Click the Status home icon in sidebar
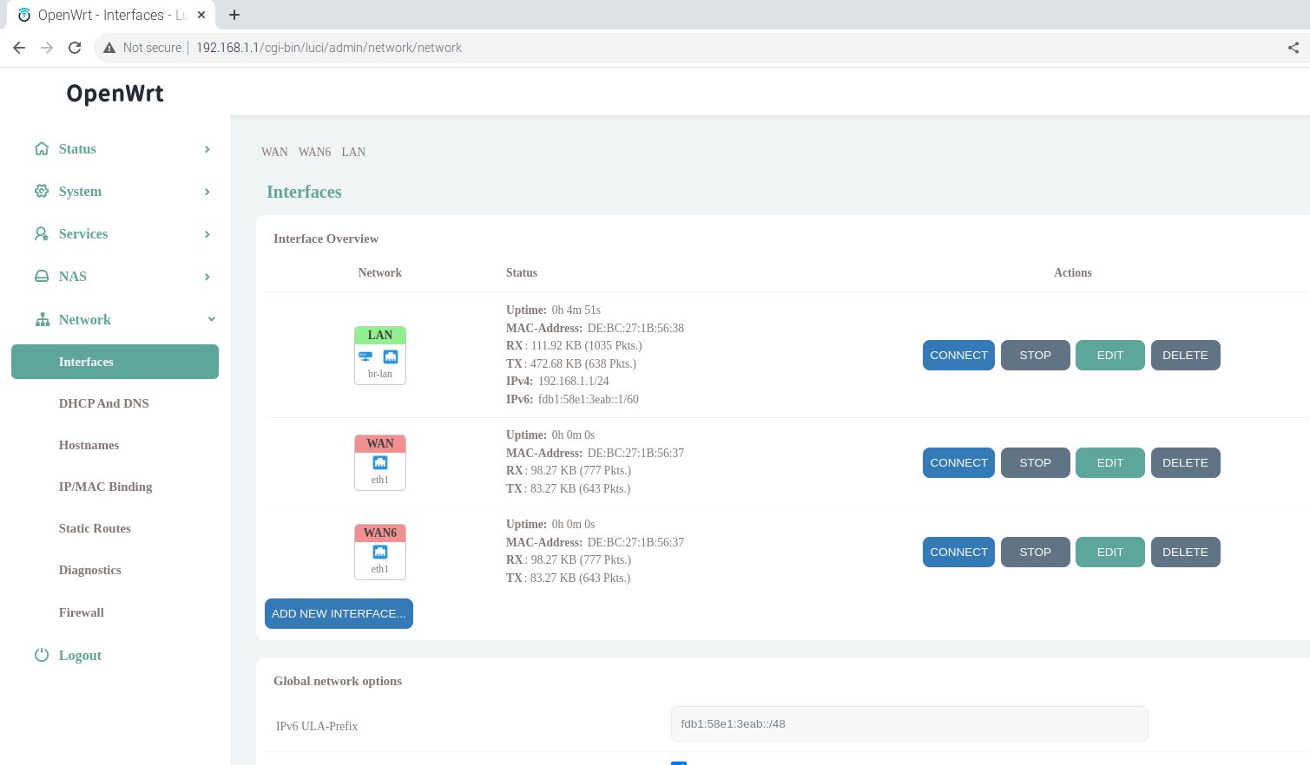The height and width of the screenshot is (765, 1310). point(42,148)
